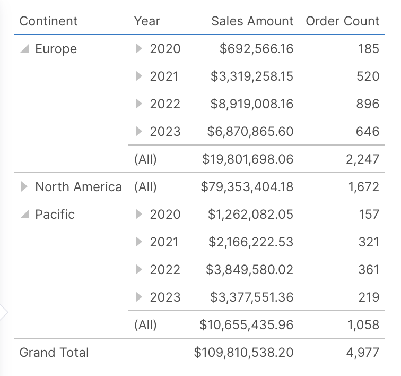Expand Pacific year 2020 row

point(139,215)
